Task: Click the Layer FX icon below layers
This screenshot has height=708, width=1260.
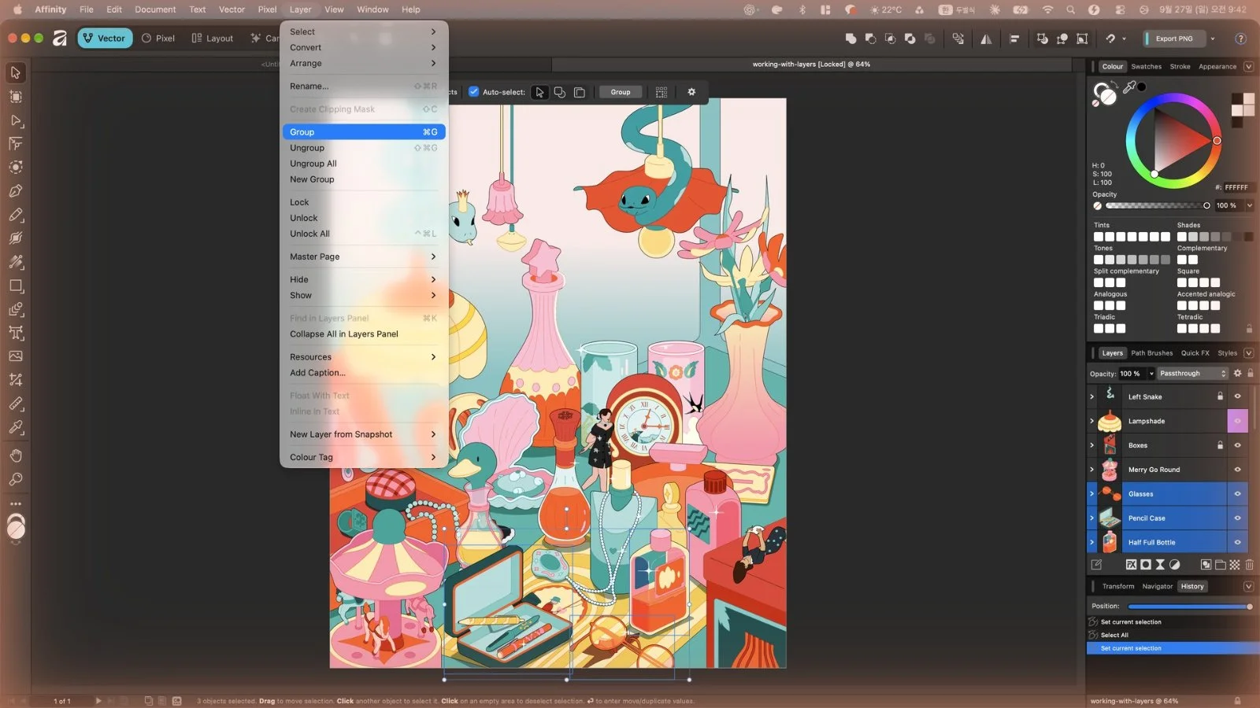Action: coord(1131,564)
